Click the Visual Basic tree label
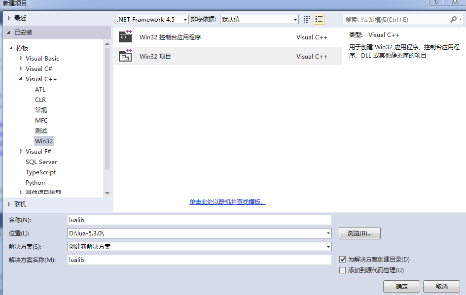 click(42, 58)
